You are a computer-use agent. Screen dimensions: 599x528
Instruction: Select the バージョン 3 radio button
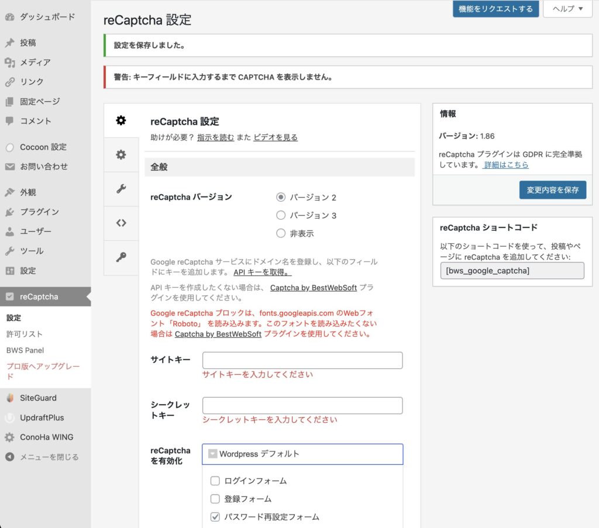281,215
